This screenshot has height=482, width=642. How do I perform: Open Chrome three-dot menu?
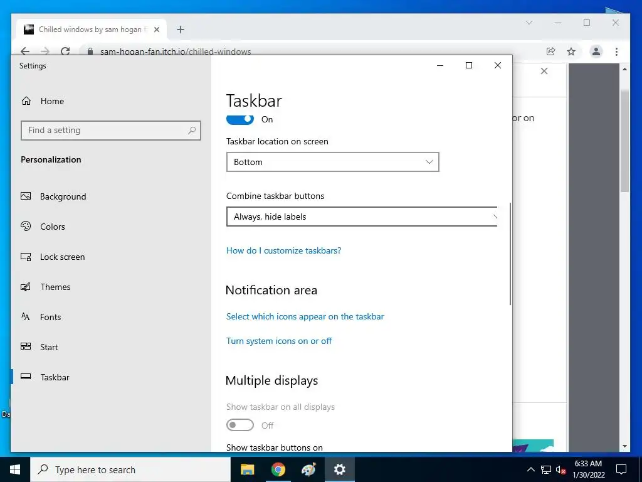tap(617, 51)
